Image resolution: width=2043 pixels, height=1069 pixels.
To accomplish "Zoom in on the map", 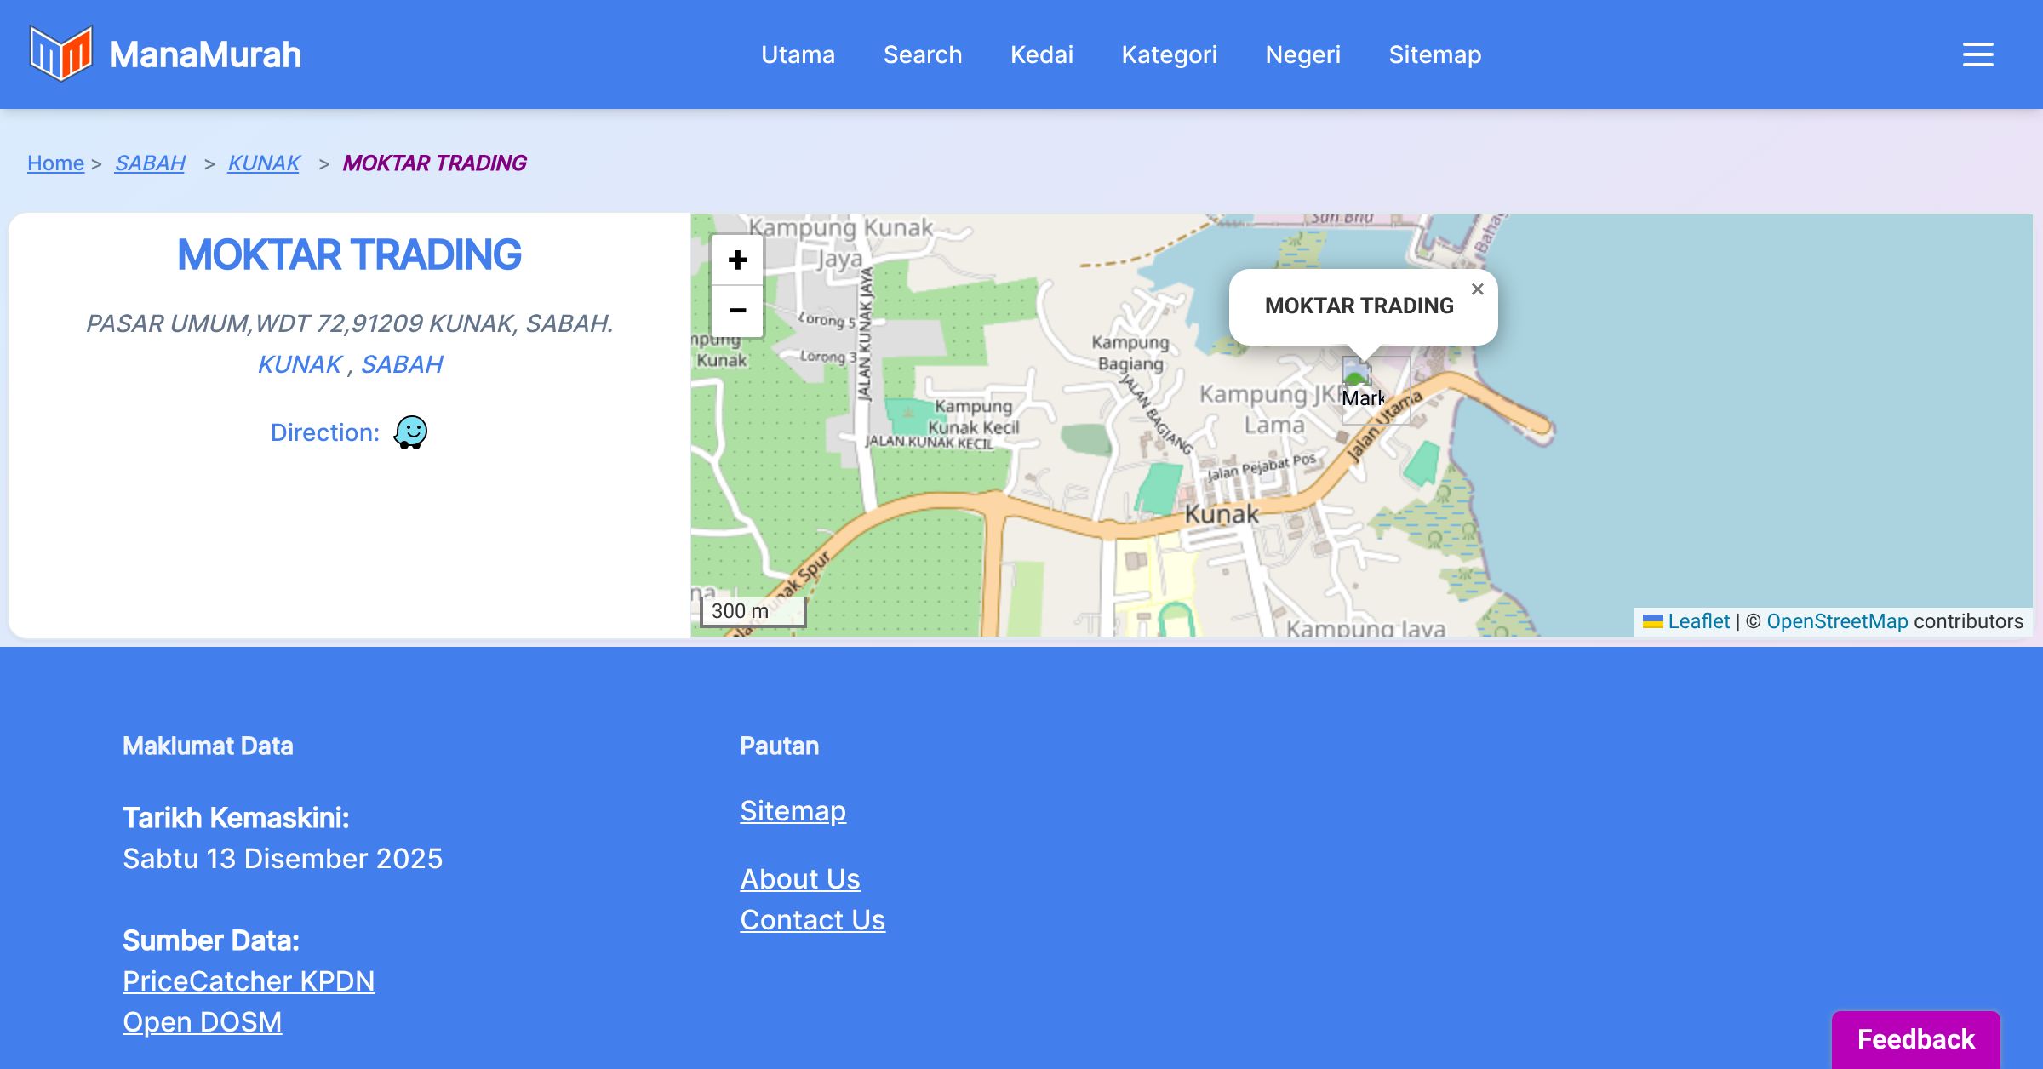I will [x=737, y=260].
